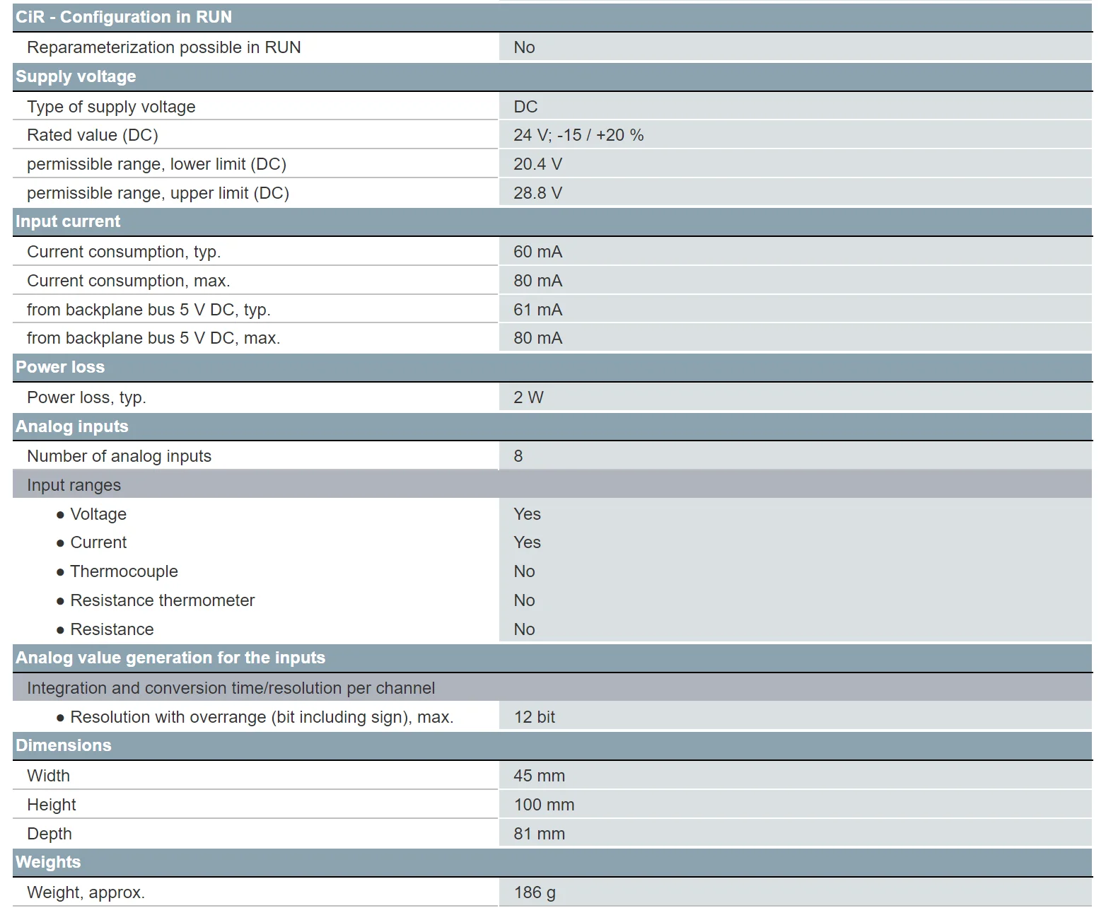Viewport: 1106px width, 908px height.
Task: Select 'permissible range, upper limit (DC)' label
Action: 158,193
